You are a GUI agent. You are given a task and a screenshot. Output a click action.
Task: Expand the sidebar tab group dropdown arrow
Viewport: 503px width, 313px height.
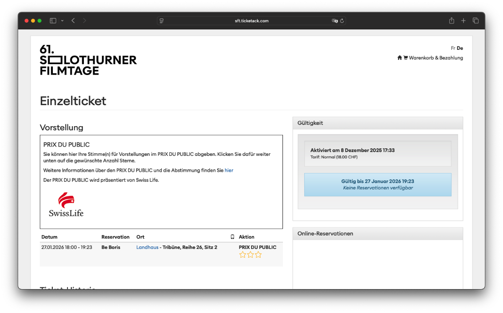coord(62,21)
